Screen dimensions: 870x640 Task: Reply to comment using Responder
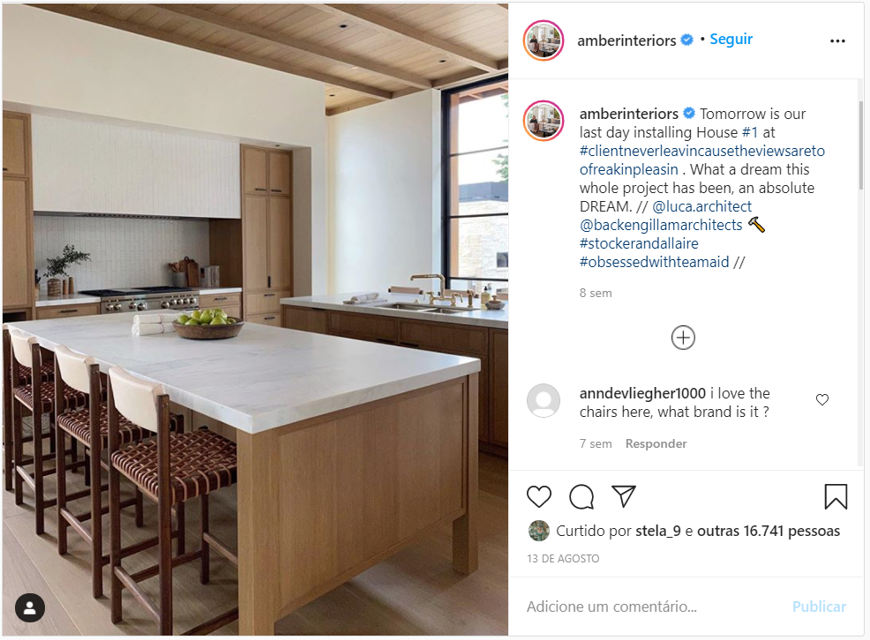[656, 443]
